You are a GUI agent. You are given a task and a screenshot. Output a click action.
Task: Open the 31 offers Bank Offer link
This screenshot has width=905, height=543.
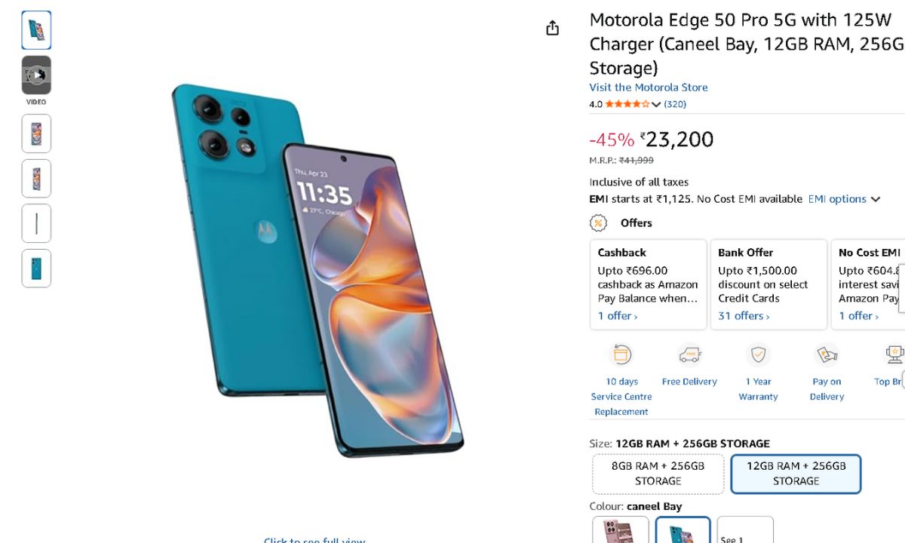744,316
